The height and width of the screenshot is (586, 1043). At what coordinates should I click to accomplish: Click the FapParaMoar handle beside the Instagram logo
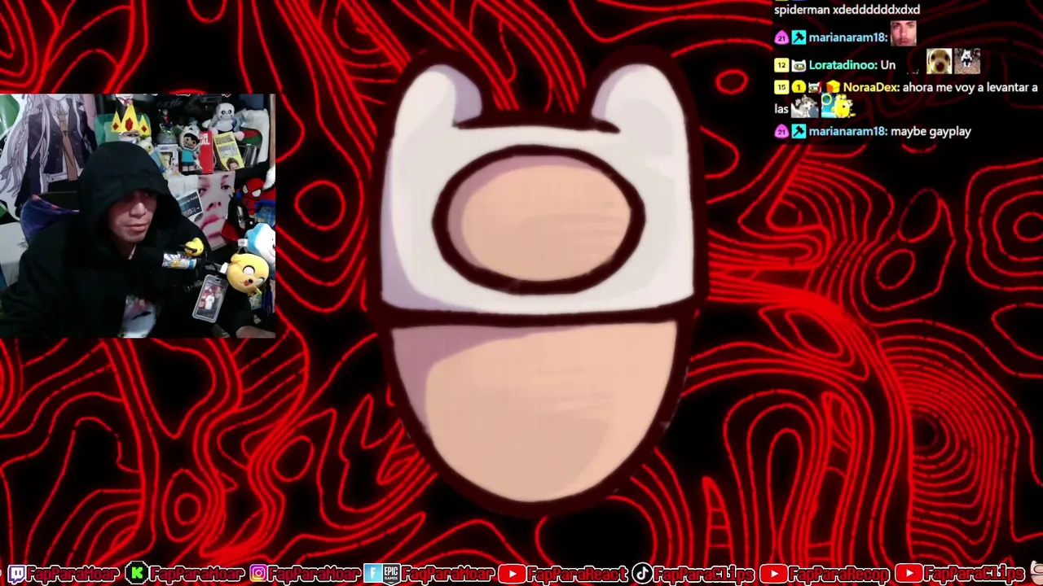315,574
